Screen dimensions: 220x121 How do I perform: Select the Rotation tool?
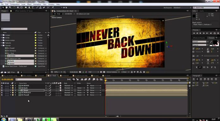15,8
